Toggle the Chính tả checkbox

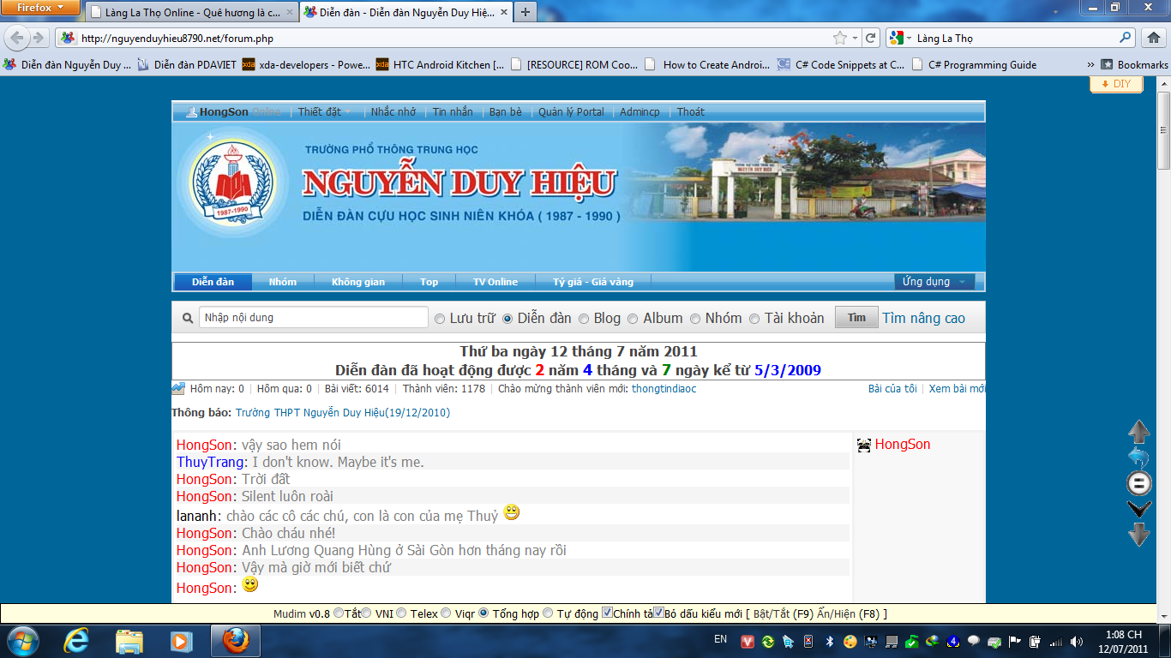tap(607, 613)
